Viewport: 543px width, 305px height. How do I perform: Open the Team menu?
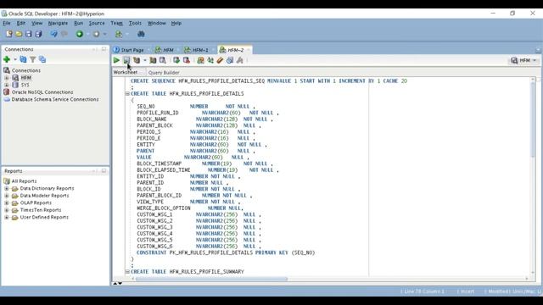pos(117,23)
